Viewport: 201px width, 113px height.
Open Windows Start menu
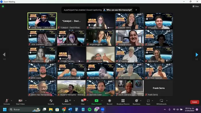click(5, 109)
